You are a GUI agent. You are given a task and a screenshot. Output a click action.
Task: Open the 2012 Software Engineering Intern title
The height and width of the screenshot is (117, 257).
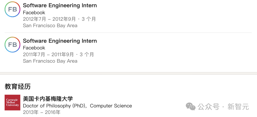pos(60,5)
